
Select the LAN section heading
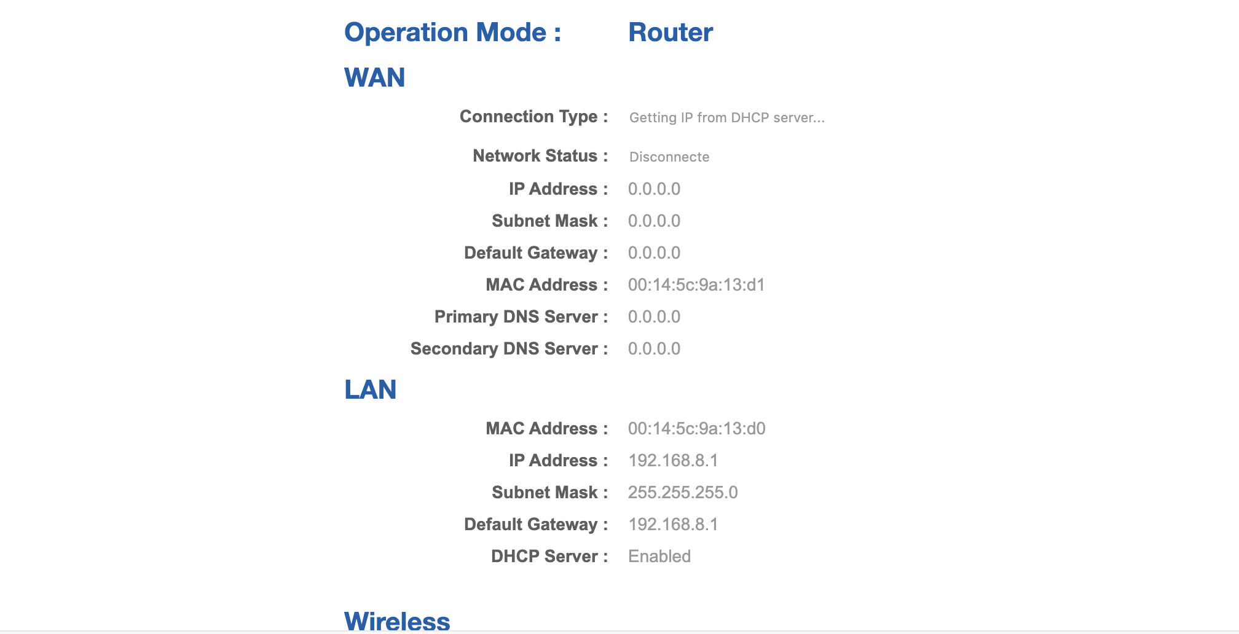[x=370, y=390]
